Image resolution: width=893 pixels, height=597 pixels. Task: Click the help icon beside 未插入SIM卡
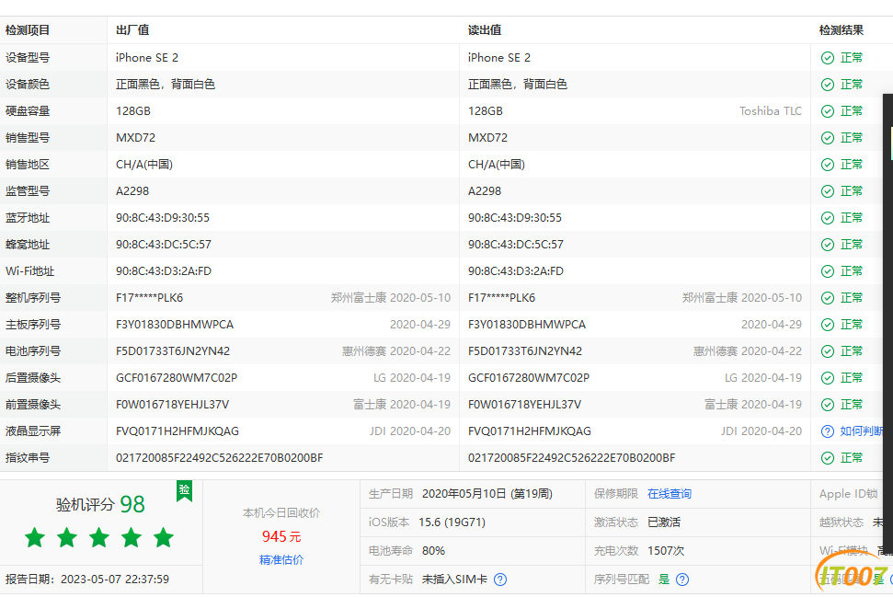pyautogui.click(x=500, y=580)
